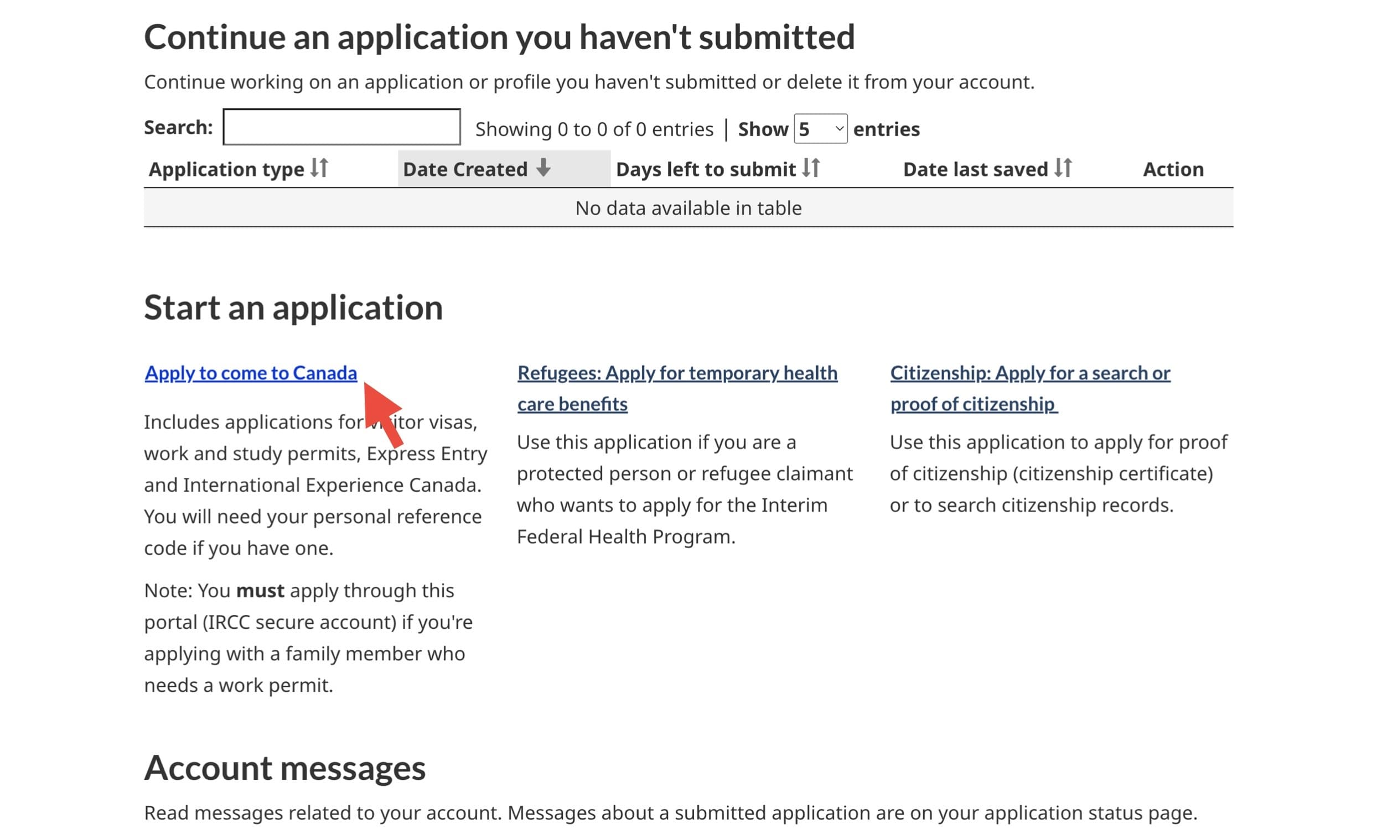Click the Date last saved header label
This screenshot has height=834, width=1377.
(x=975, y=169)
